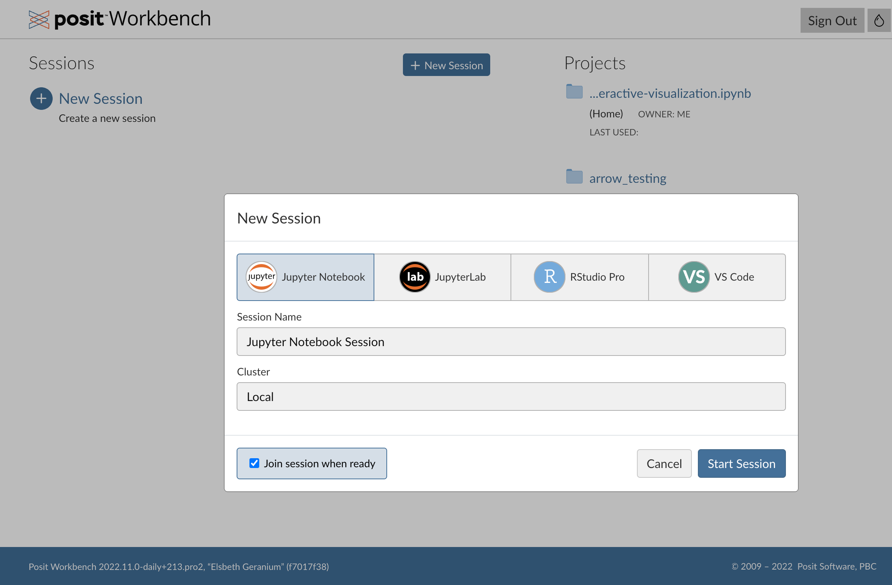Select the JupyterLab editor icon
The image size is (892, 585).
[414, 277]
